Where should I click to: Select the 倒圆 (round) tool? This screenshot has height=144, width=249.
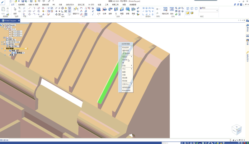tap(122, 11)
